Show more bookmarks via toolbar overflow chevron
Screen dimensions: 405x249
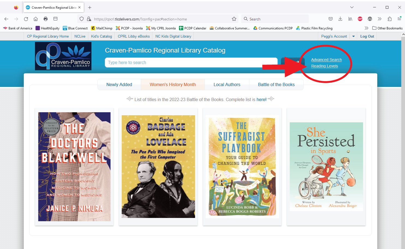[366, 28]
